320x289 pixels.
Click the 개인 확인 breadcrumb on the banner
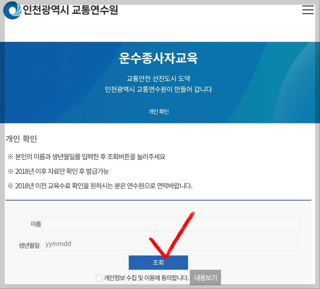(x=159, y=112)
